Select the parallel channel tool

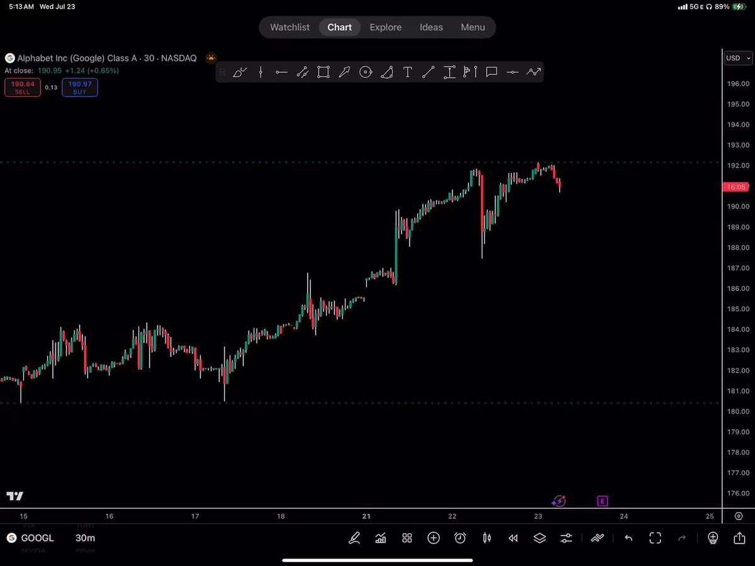tap(302, 72)
